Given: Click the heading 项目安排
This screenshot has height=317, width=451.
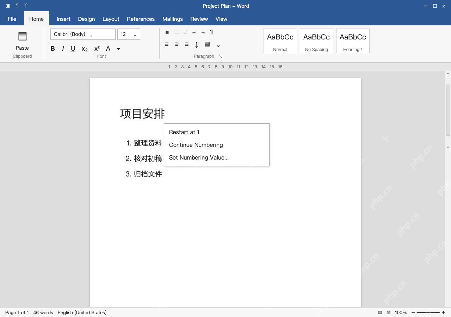Looking at the screenshot, I should tap(142, 113).
